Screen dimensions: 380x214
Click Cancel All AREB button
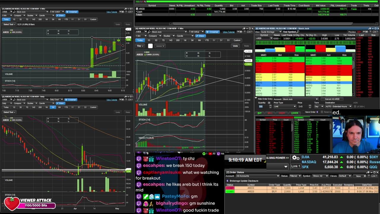tap(332, 99)
